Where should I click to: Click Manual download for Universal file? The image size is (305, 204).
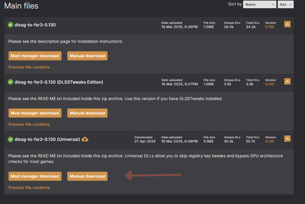pyautogui.click(x=87, y=176)
